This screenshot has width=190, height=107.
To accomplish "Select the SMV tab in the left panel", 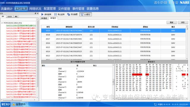I will tap(3, 16).
